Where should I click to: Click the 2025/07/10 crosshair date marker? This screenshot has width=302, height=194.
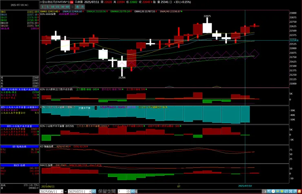[x=245, y=186]
